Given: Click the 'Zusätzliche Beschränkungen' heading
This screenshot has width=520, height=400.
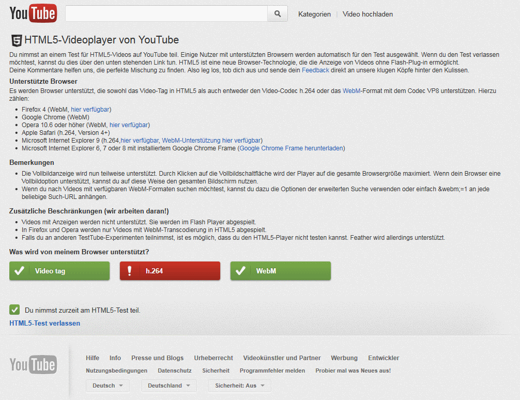Looking at the screenshot, I should coord(89,211).
